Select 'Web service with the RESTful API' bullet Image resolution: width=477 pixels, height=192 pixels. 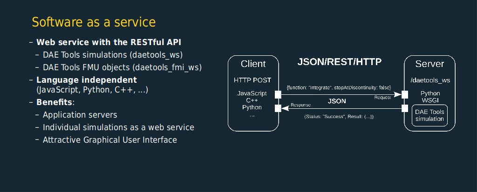click(109, 42)
